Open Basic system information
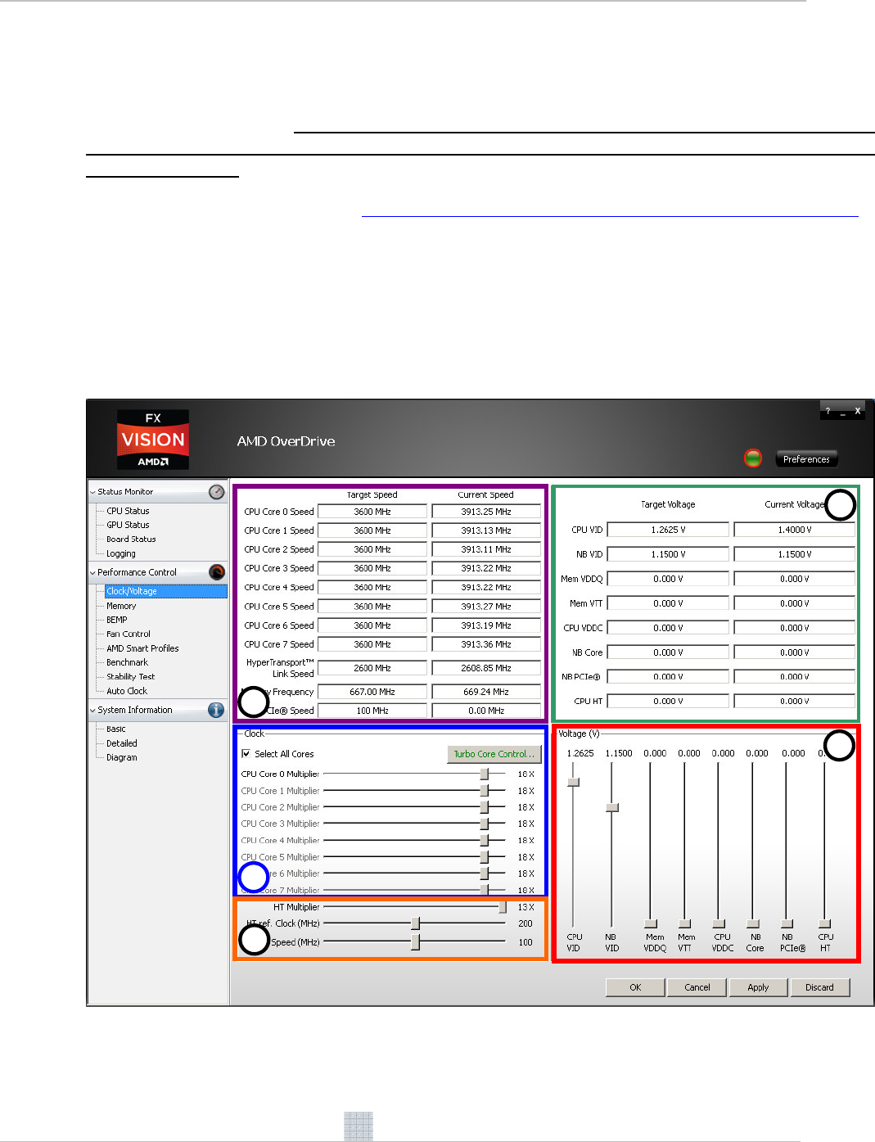The height and width of the screenshot is (1142, 875). click(116, 729)
